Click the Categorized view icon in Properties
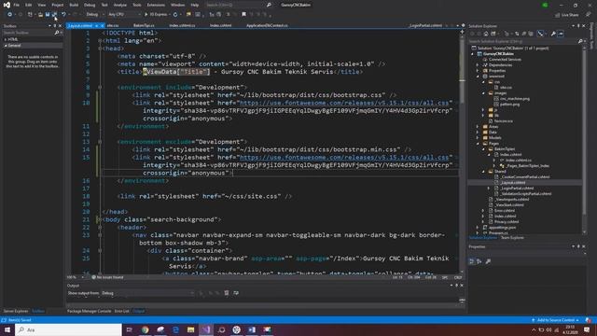 click(472, 261)
